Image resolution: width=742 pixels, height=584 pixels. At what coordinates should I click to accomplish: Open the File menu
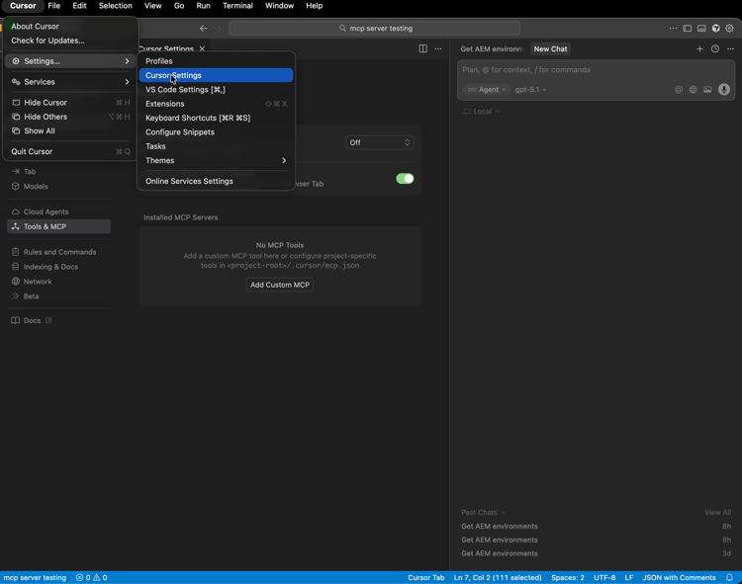[54, 6]
